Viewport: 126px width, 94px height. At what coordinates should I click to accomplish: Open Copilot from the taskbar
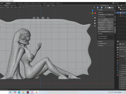coord(15,92)
